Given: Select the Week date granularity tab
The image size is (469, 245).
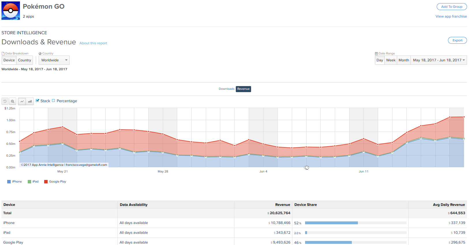Looking at the screenshot, I should tap(390, 60).
